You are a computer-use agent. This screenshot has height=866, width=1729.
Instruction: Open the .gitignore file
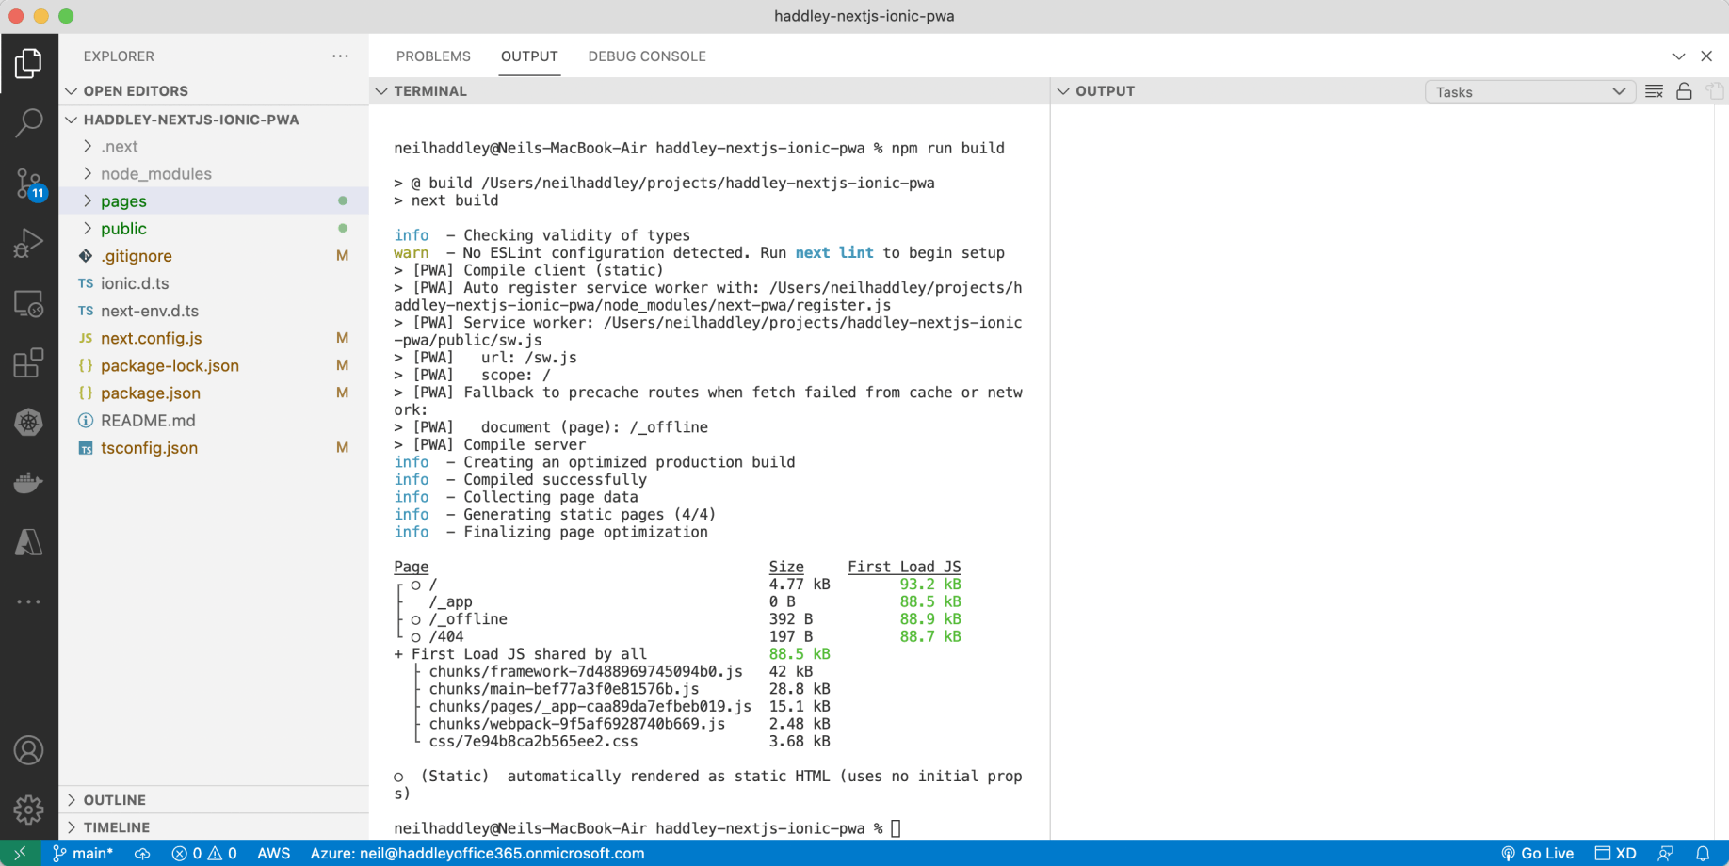214,256
